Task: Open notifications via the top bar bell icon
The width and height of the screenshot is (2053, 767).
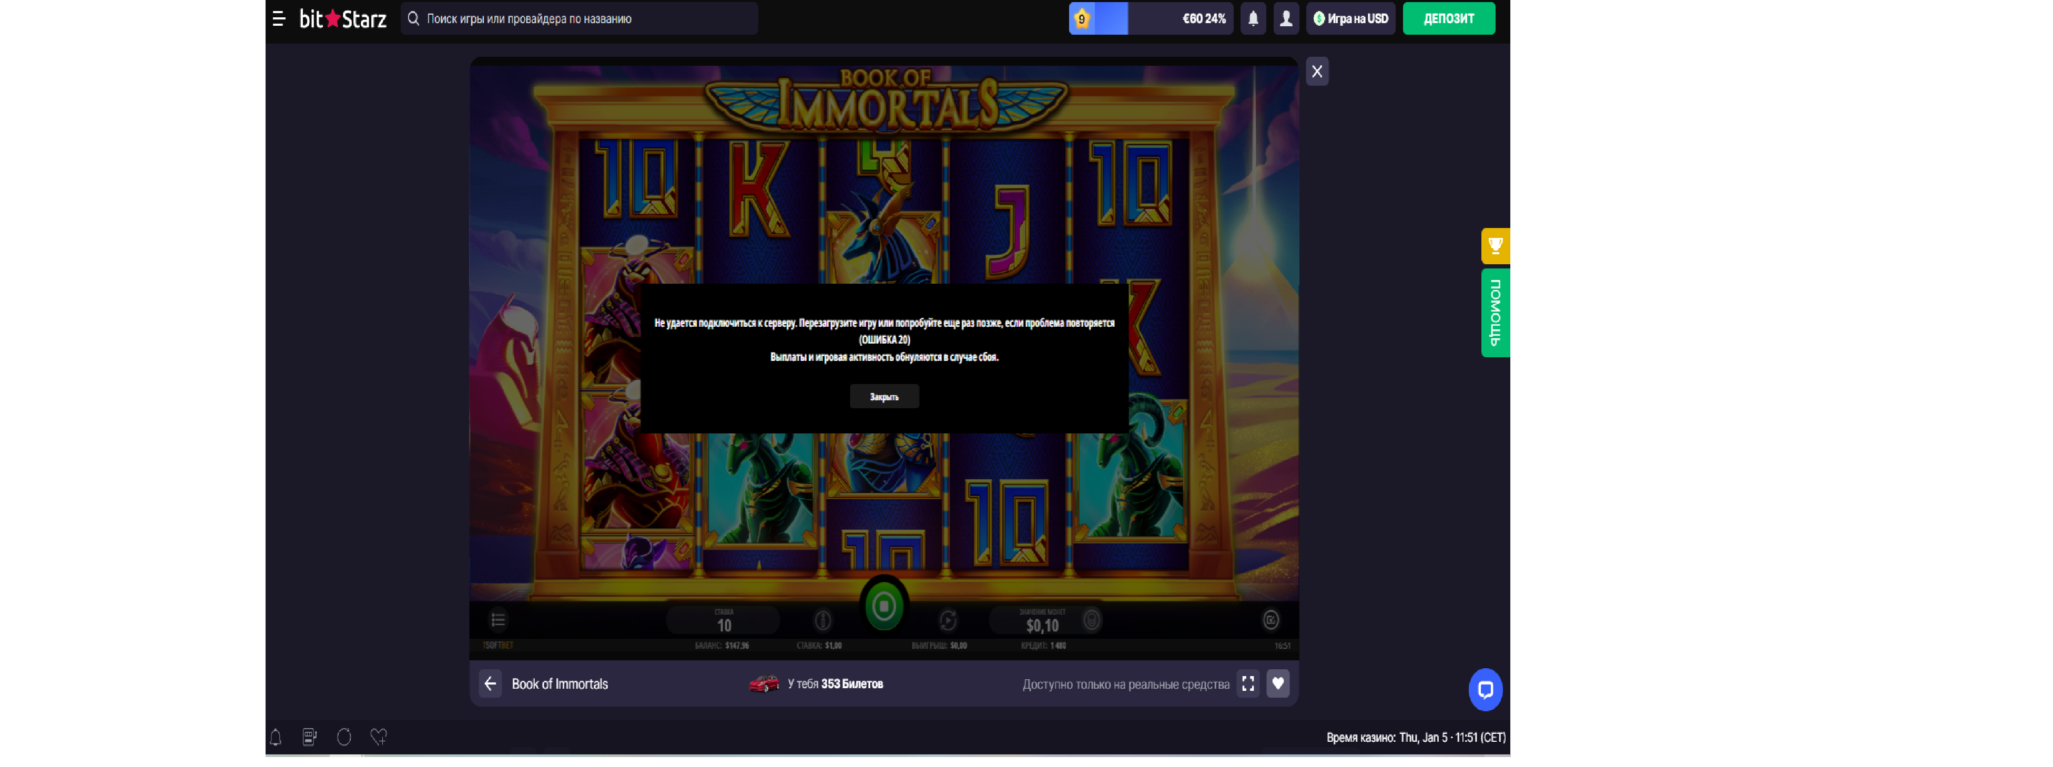Action: coord(1253,18)
